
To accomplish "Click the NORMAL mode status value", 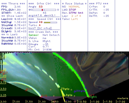I will (x=74, y=7).
